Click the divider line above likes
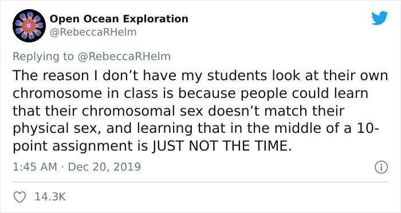 (200, 182)
